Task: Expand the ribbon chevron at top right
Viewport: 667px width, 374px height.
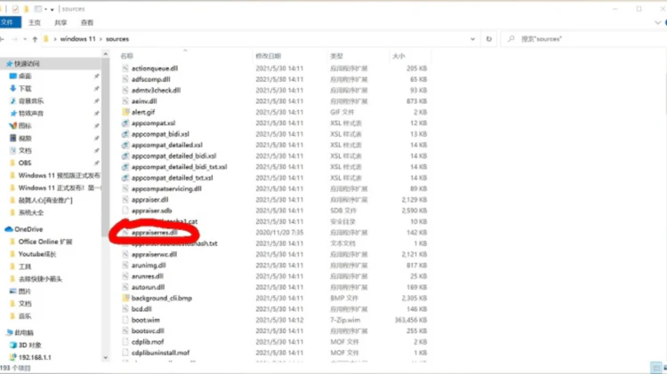Action: click(x=657, y=22)
